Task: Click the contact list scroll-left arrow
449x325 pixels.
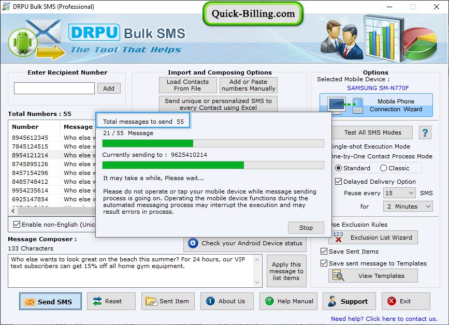Action: point(13,211)
